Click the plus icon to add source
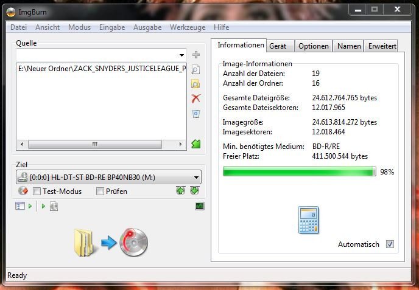419x290 pixels. coord(196,55)
